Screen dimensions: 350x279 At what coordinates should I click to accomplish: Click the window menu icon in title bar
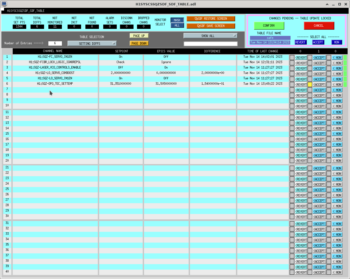tap(4, 4)
